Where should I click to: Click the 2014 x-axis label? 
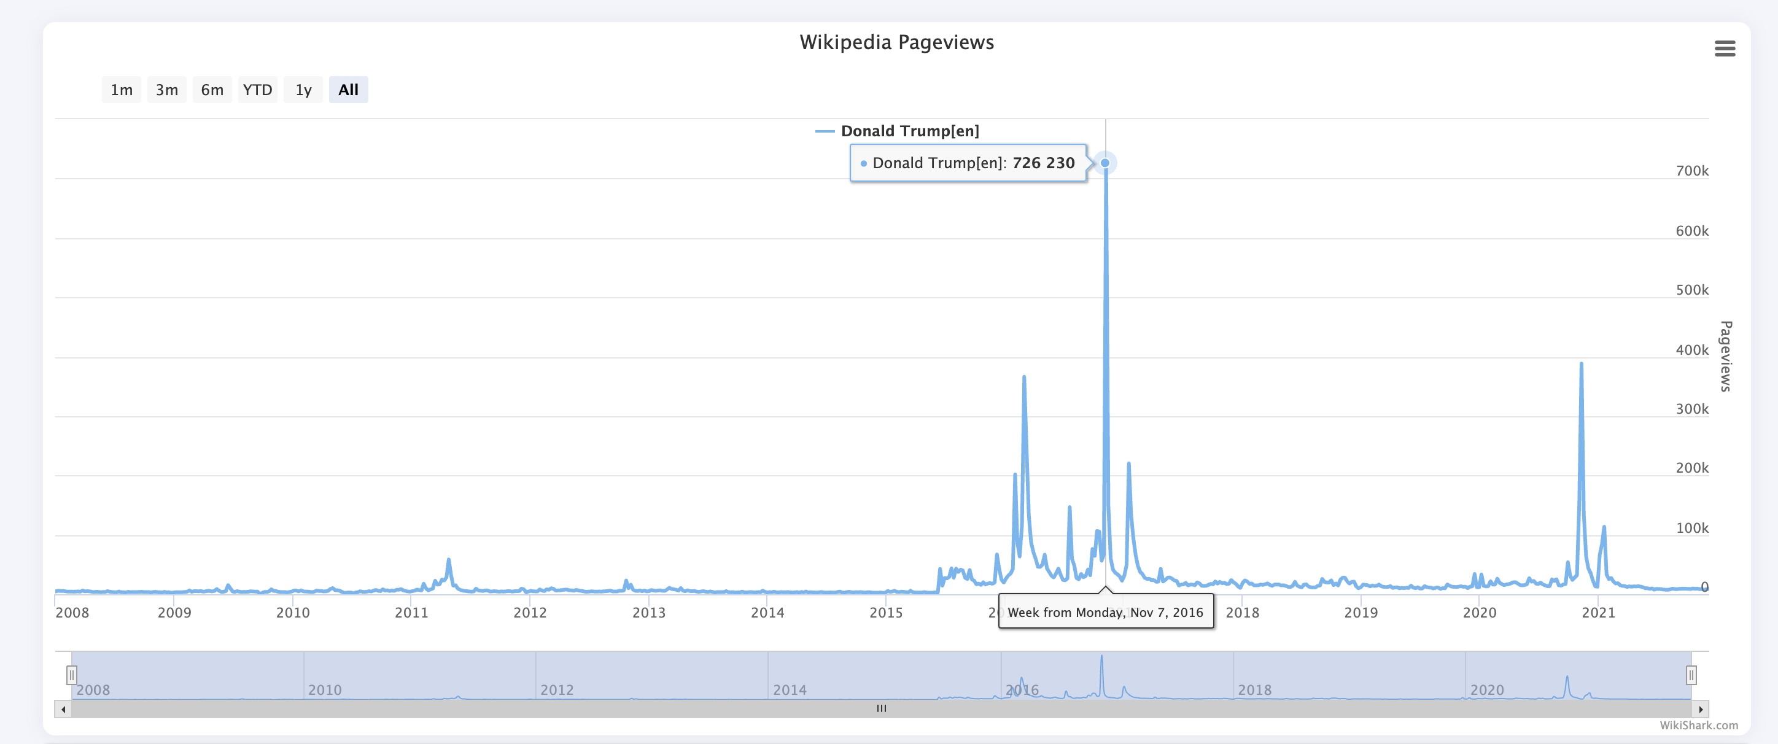coord(767,612)
